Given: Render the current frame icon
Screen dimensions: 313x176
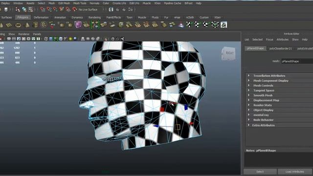Looking at the screenshot, I should (x=117, y=9).
